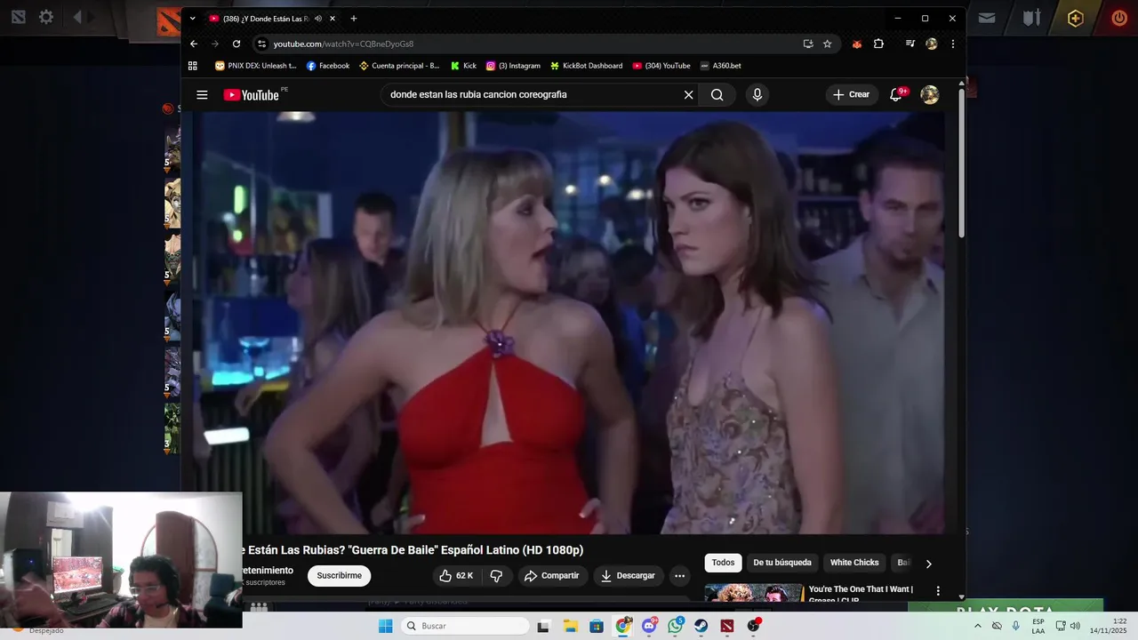The width and height of the screenshot is (1138, 640).
Task: Open the A360.bet bookmark
Action: [720, 66]
